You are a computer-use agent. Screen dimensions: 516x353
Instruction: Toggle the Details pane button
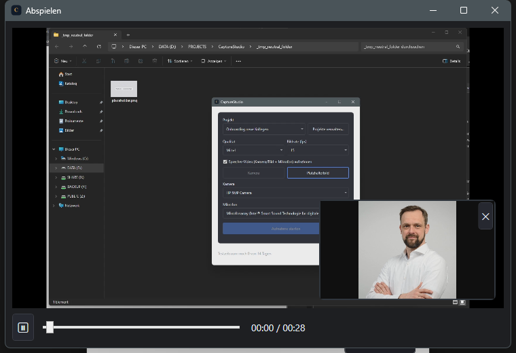click(x=451, y=61)
